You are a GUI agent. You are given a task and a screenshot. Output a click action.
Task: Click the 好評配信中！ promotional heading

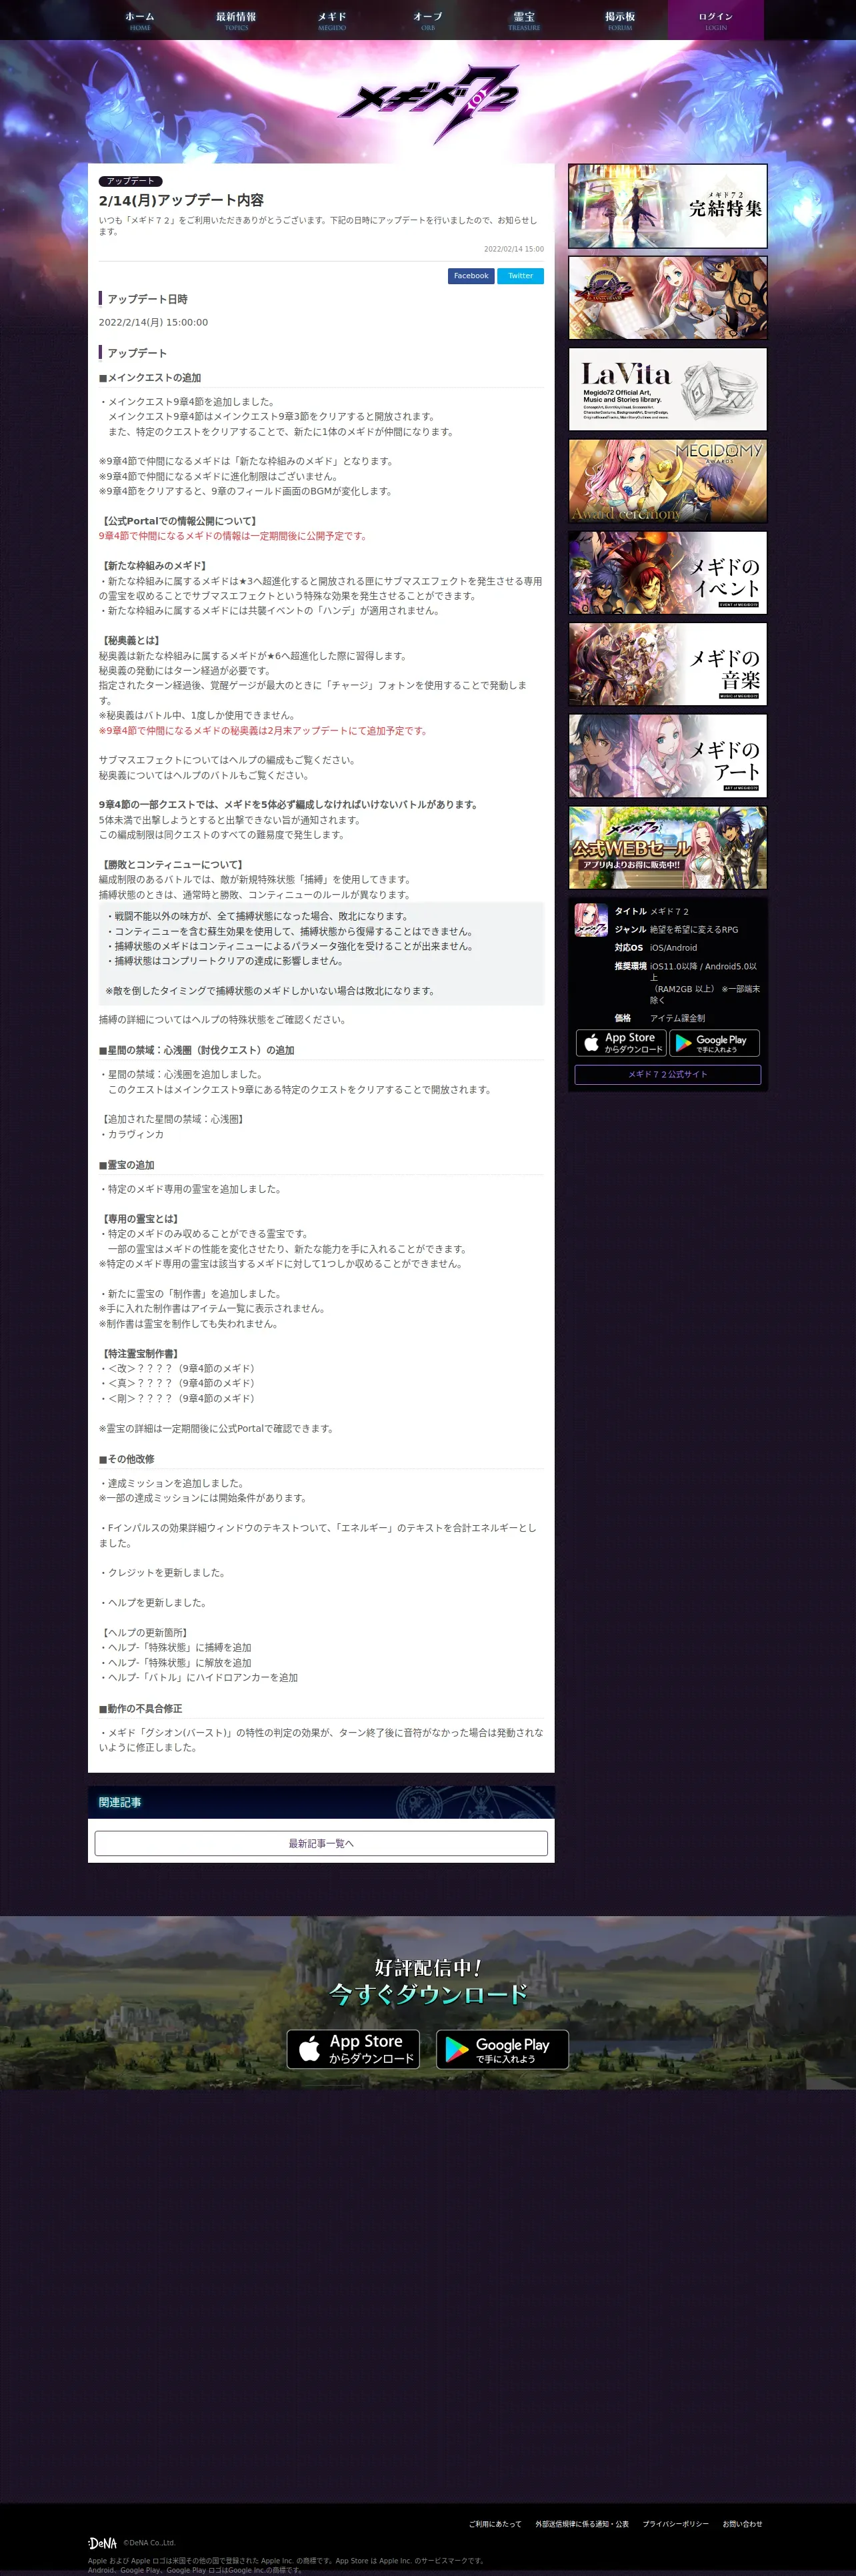pos(427,1968)
